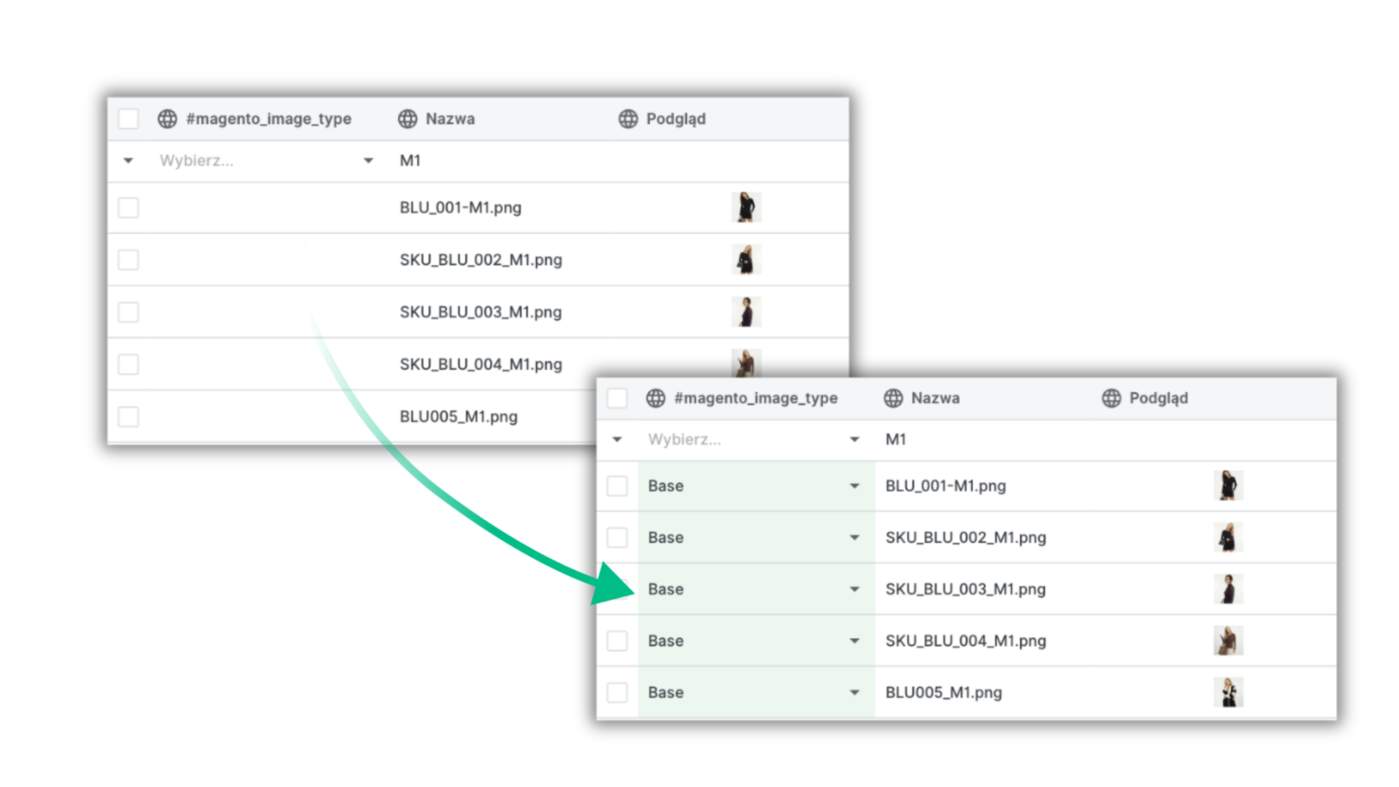Open Base dropdown for BLU_001-M1.png row
The image size is (1399, 787).
click(x=854, y=486)
